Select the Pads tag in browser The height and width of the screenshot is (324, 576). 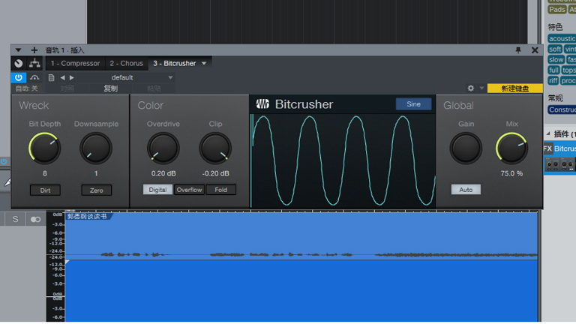(557, 10)
